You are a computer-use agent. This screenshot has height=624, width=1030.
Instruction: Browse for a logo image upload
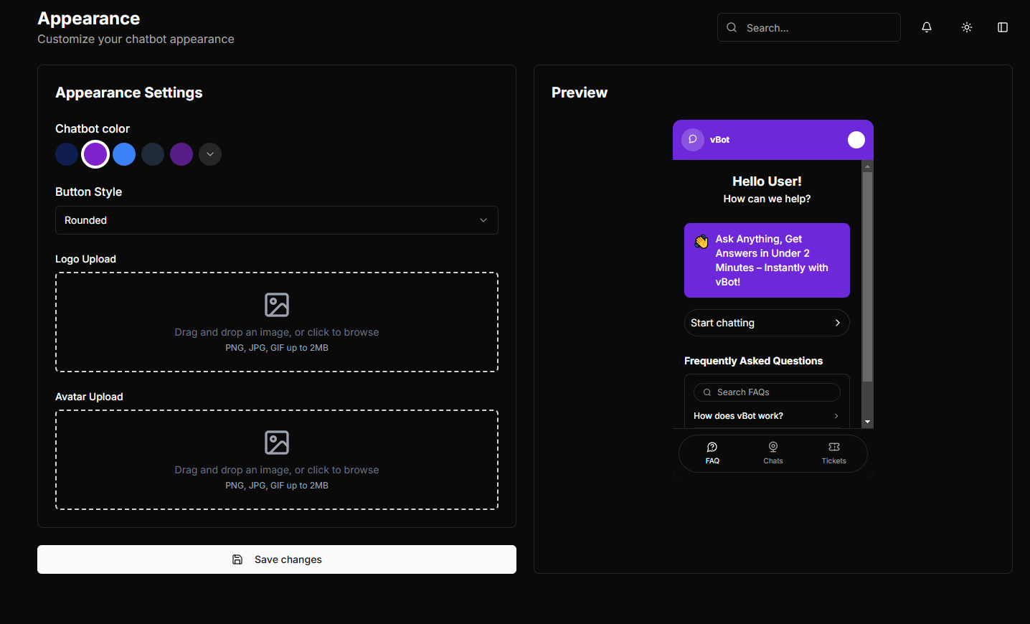tap(277, 322)
